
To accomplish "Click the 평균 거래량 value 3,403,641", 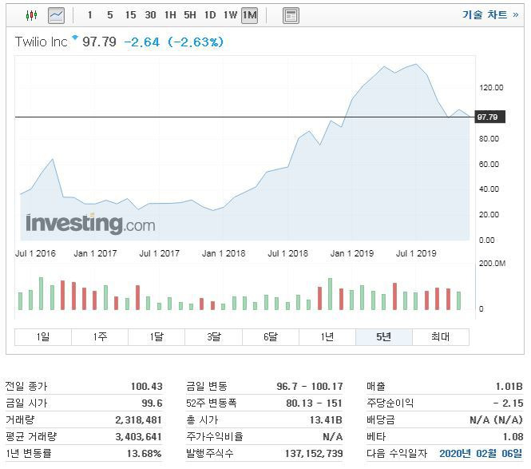I will 138,436.
